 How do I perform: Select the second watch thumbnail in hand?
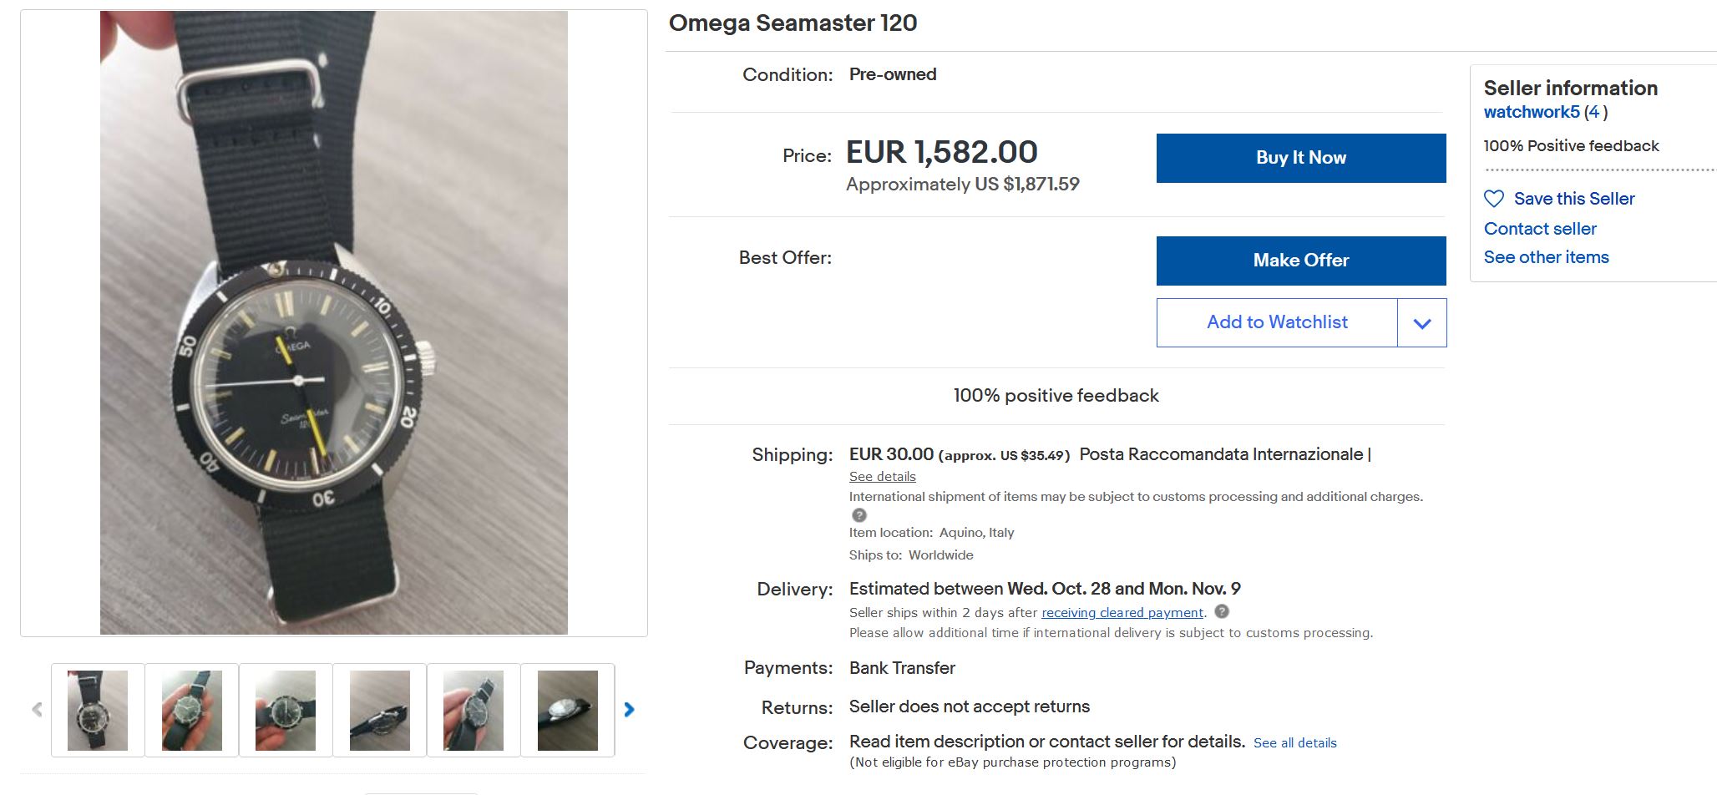pos(192,711)
